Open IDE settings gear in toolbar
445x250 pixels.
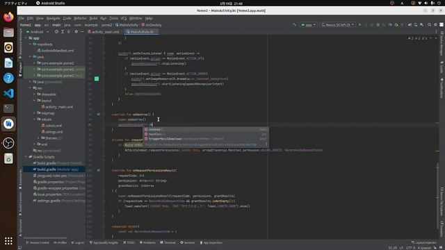[436, 25]
